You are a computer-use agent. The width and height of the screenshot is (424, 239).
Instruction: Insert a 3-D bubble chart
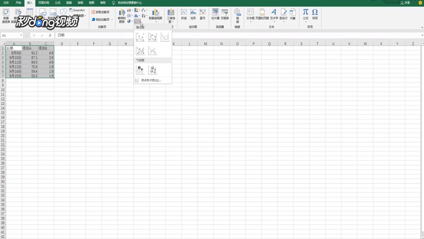coord(153,70)
